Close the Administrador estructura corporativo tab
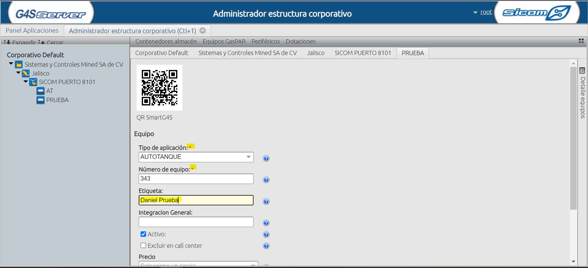The width and height of the screenshot is (588, 268). pyautogui.click(x=202, y=31)
